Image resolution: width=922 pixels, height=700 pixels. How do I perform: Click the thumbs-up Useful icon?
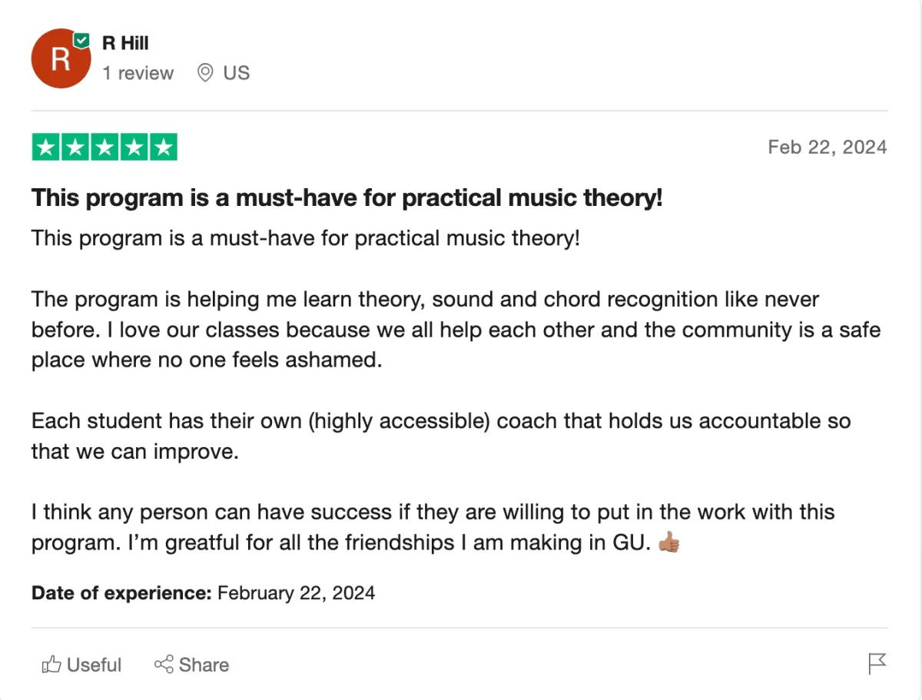click(x=51, y=665)
